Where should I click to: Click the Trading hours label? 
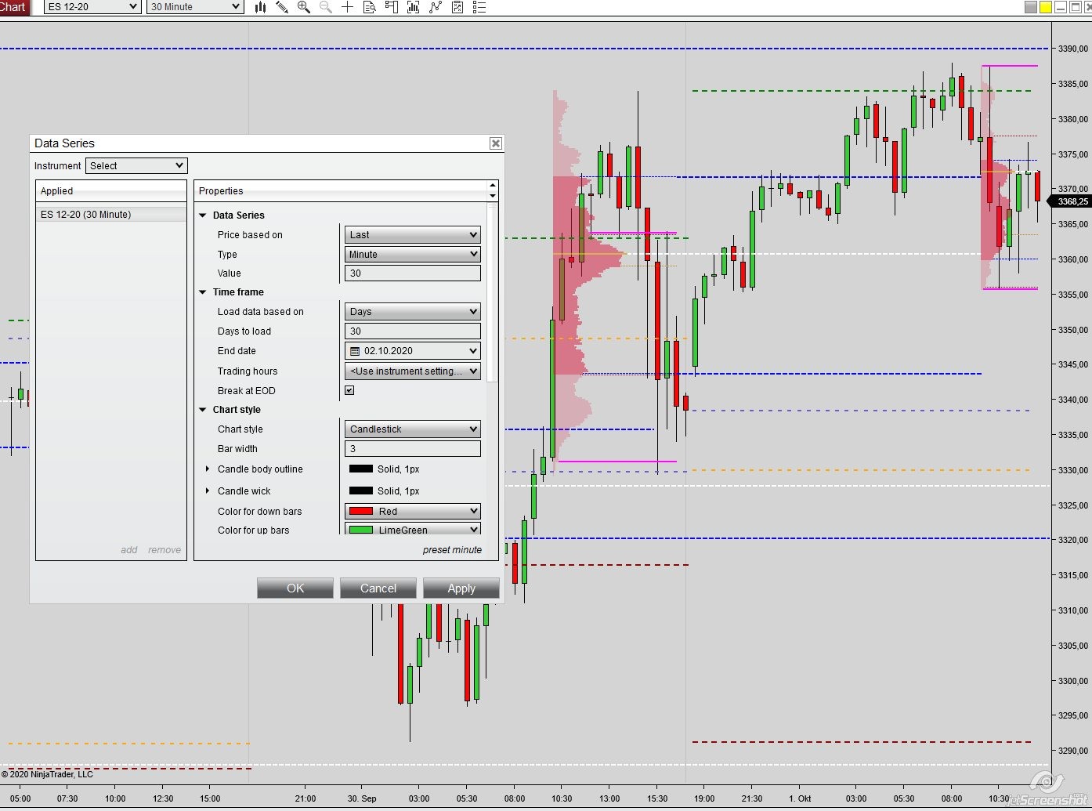point(248,371)
